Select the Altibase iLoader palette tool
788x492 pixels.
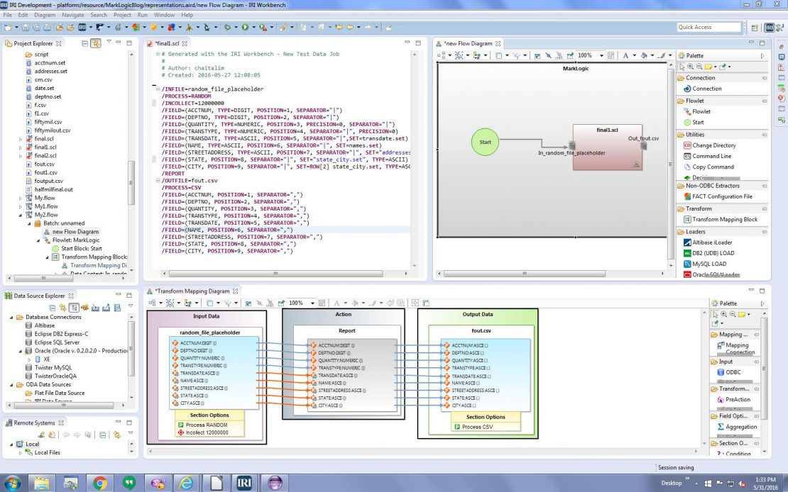click(x=708, y=242)
